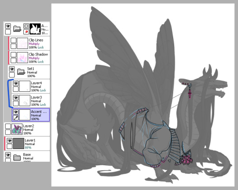The height and width of the screenshot is (190, 238).
Task: Click Layer4 lower checkbox
Action: [x=15, y=89]
